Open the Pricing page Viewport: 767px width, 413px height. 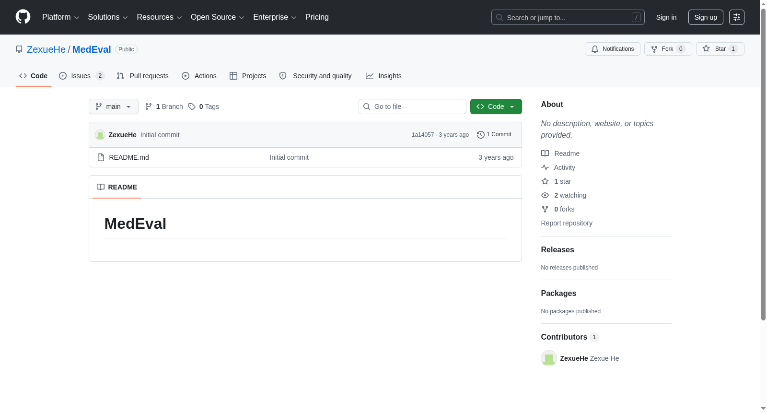(x=317, y=17)
